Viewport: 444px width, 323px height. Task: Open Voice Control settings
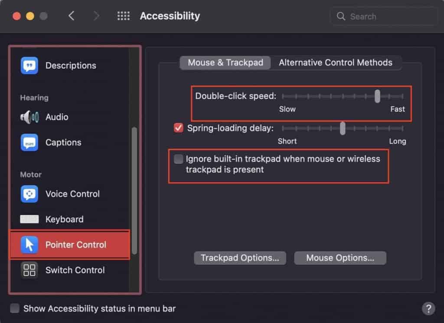pyautogui.click(x=72, y=194)
